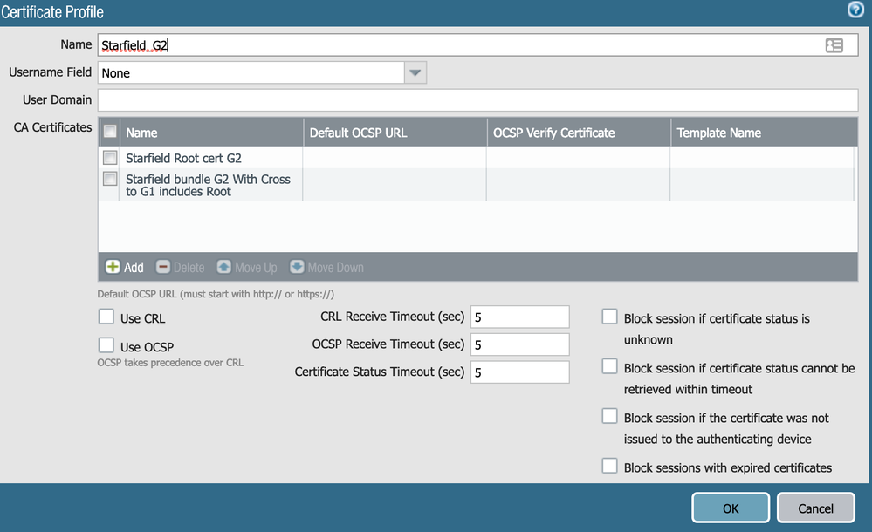Click the Use CRL label text
The width and height of the screenshot is (872, 532).
143,318
